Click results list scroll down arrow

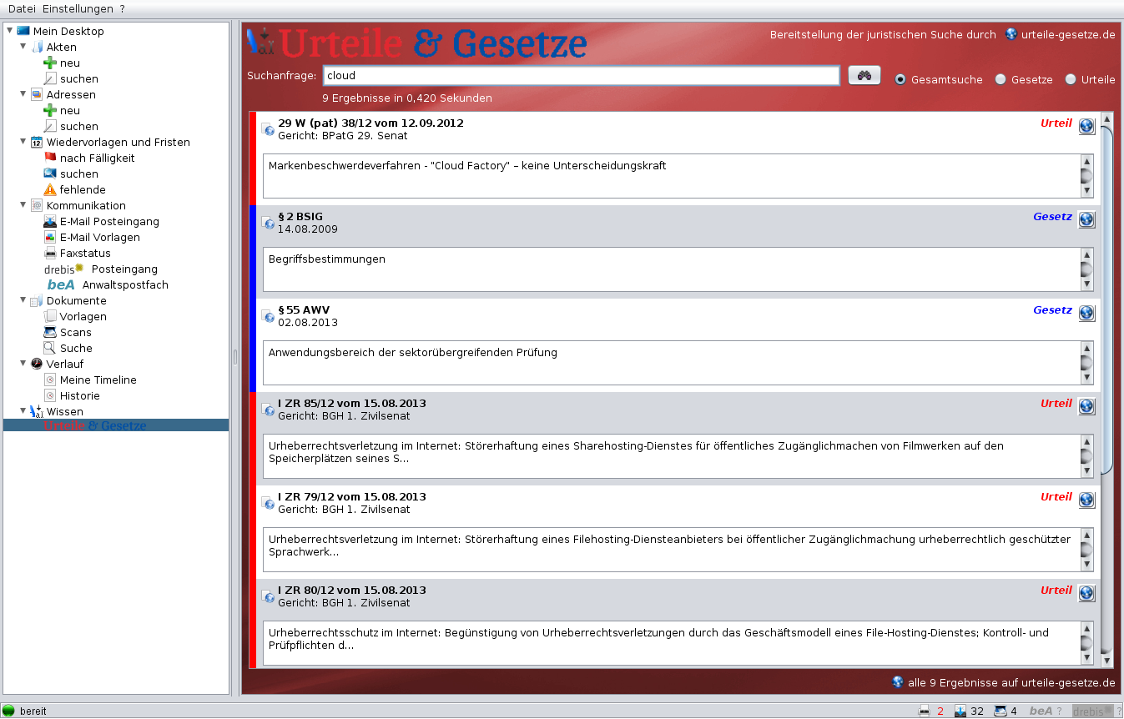click(1106, 661)
